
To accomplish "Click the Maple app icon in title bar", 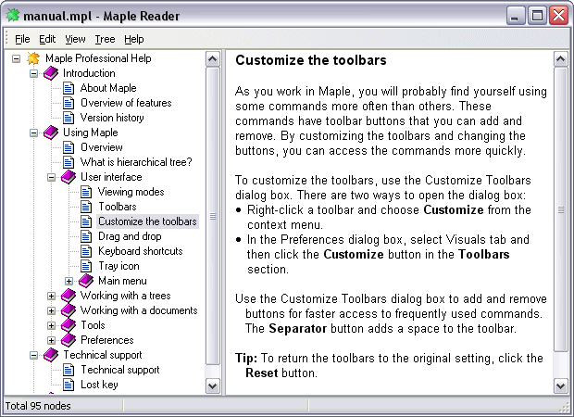I will (13, 15).
